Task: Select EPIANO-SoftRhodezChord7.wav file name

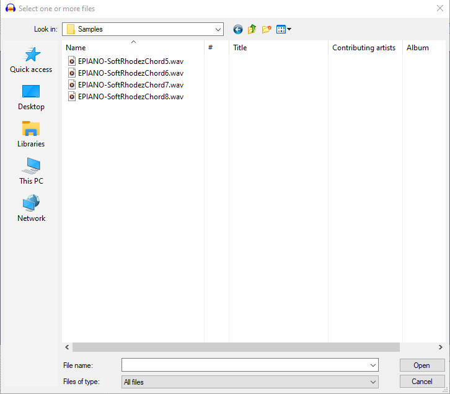Action: pos(131,85)
